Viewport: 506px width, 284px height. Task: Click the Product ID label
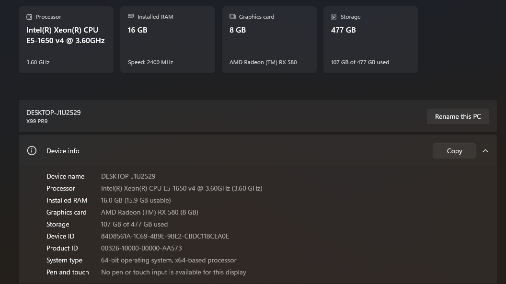tap(62, 248)
